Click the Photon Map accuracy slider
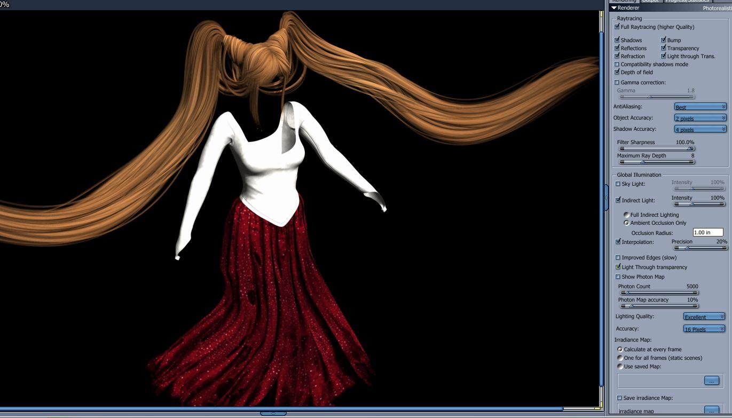 pos(659,306)
